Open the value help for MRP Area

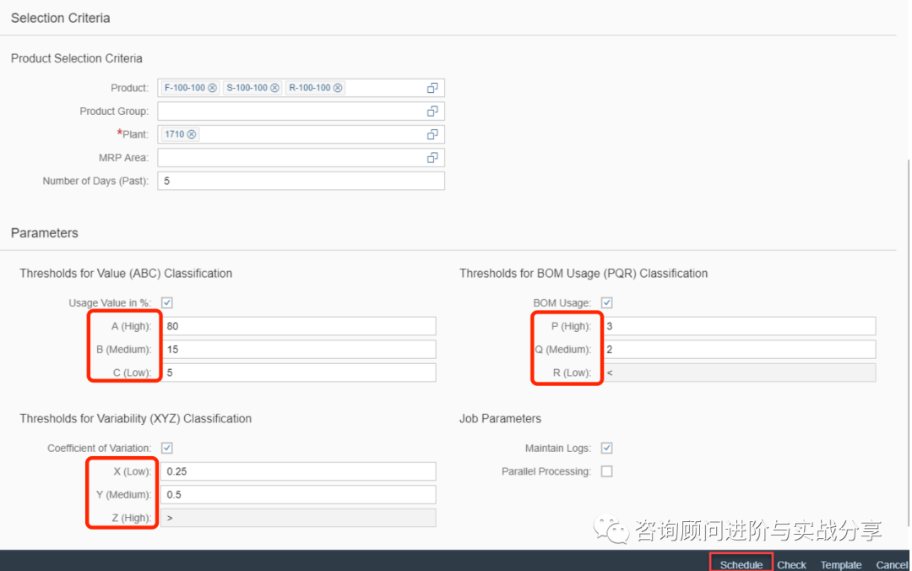(x=432, y=157)
